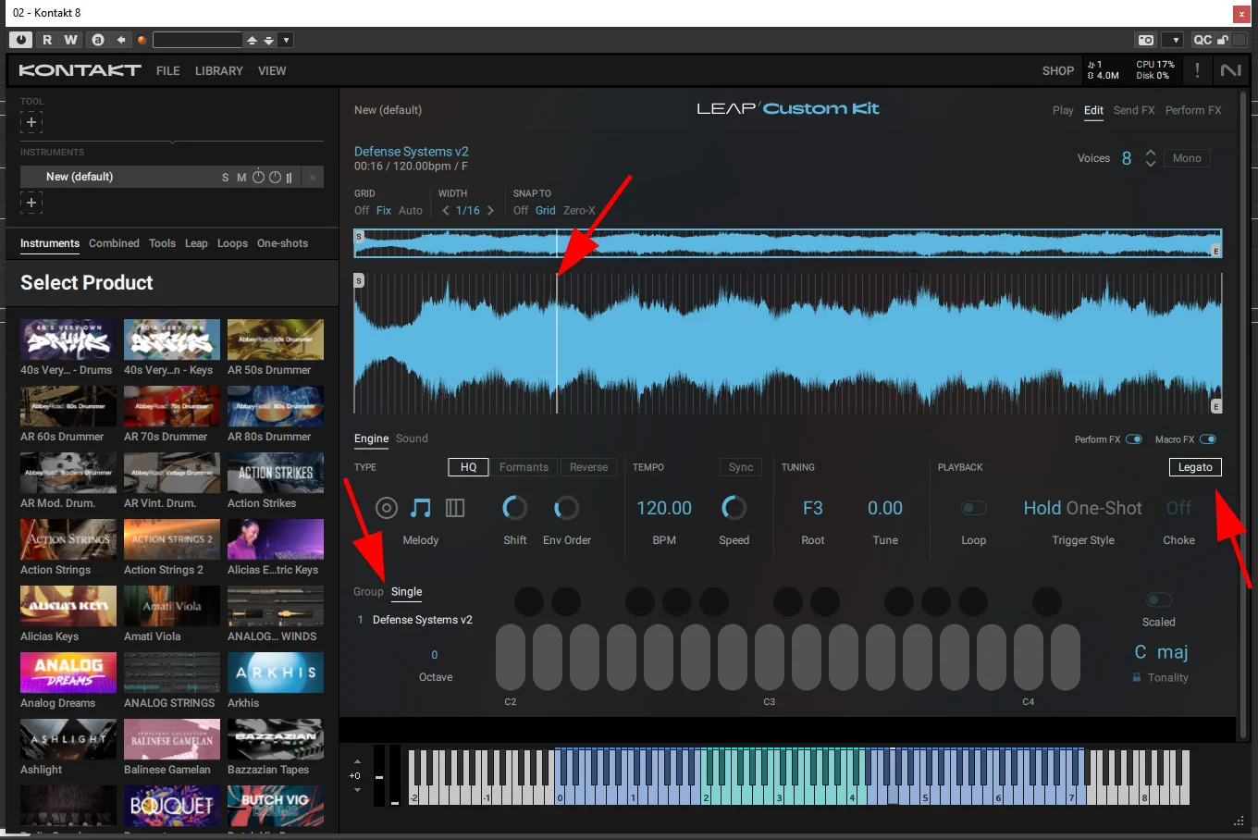Turn on the Scaled switch
The width and height of the screenshot is (1258, 840).
point(1159,600)
